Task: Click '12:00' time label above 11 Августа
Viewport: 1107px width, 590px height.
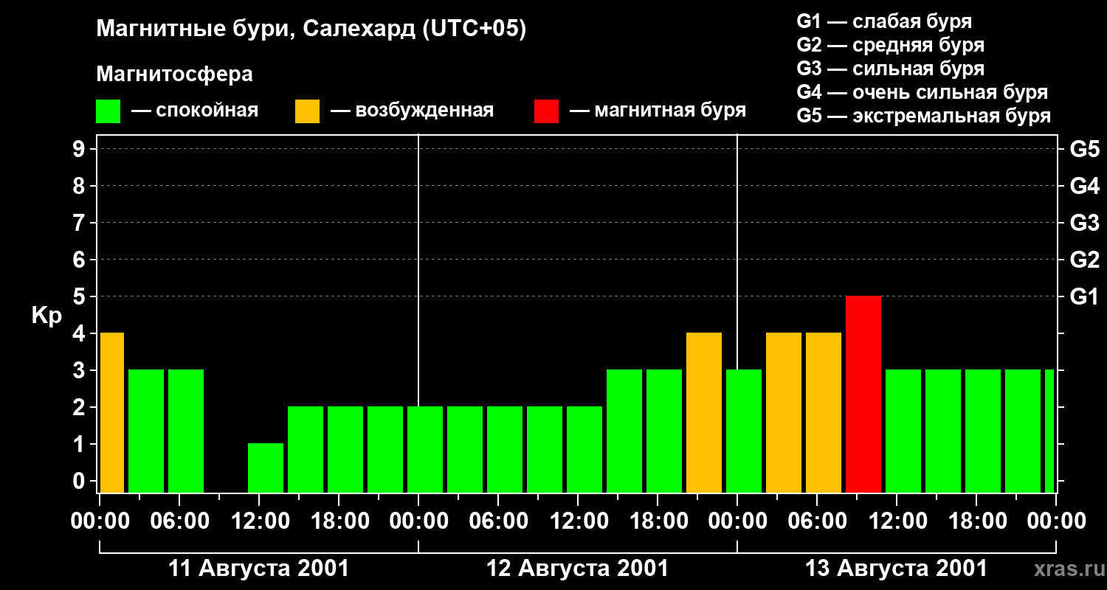Action: click(259, 521)
